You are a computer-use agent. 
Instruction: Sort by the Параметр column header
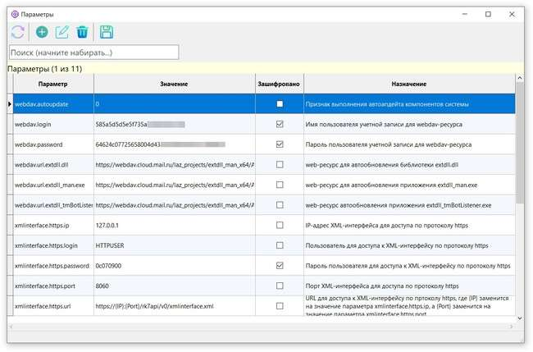pos(52,85)
